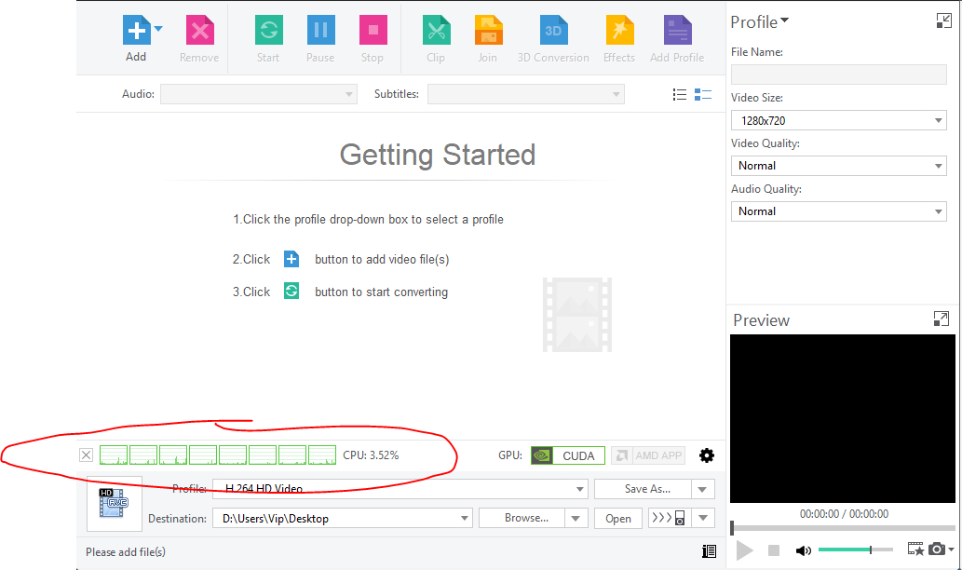Viewport: 962px width, 570px height.
Task: Switch to simple list view icon
Action: tap(679, 94)
